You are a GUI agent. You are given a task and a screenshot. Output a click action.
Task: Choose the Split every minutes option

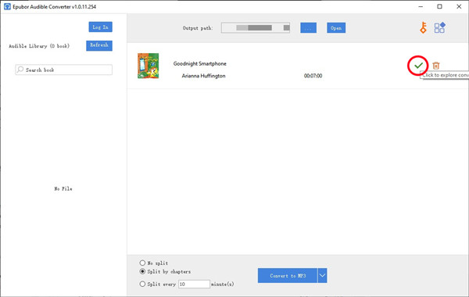[x=142, y=284]
